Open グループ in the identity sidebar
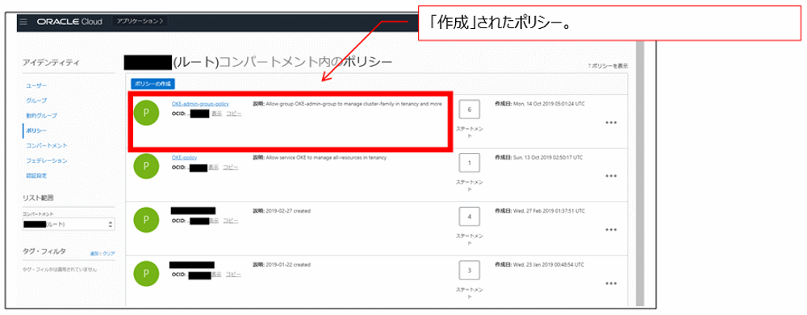The height and width of the screenshot is (315, 807). pos(36,100)
